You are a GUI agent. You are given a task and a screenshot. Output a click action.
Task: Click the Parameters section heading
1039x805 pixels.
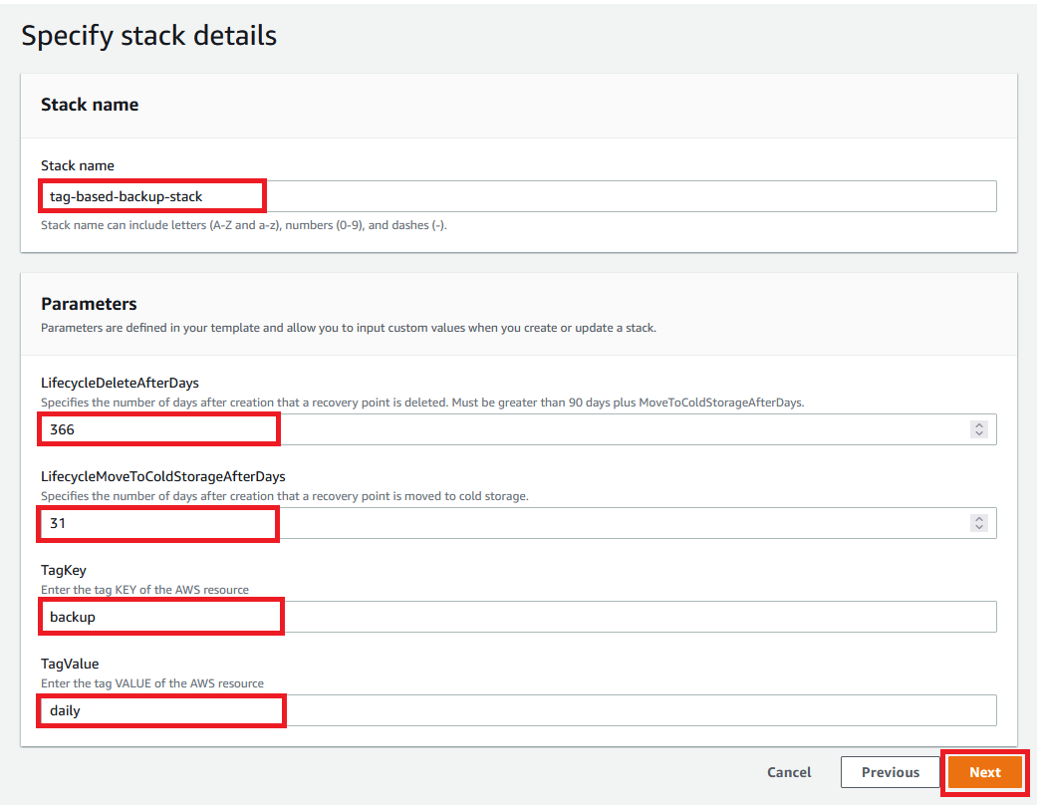click(x=89, y=304)
